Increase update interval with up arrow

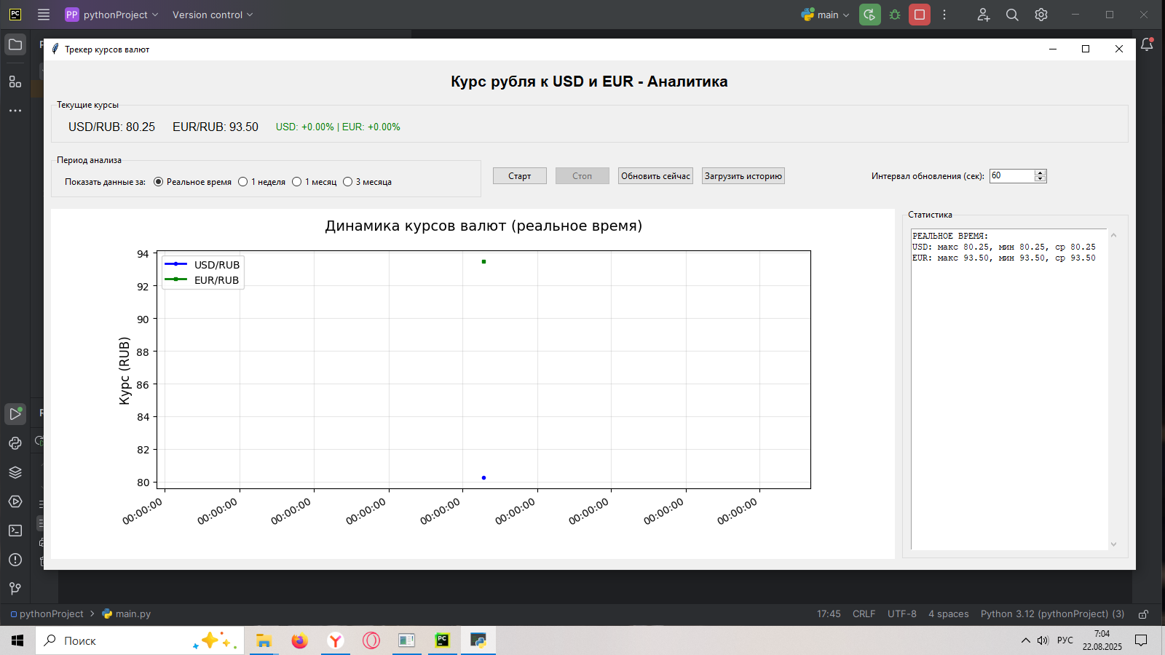click(1040, 172)
